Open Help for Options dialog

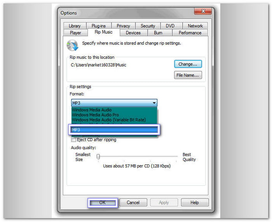click(195, 203)
